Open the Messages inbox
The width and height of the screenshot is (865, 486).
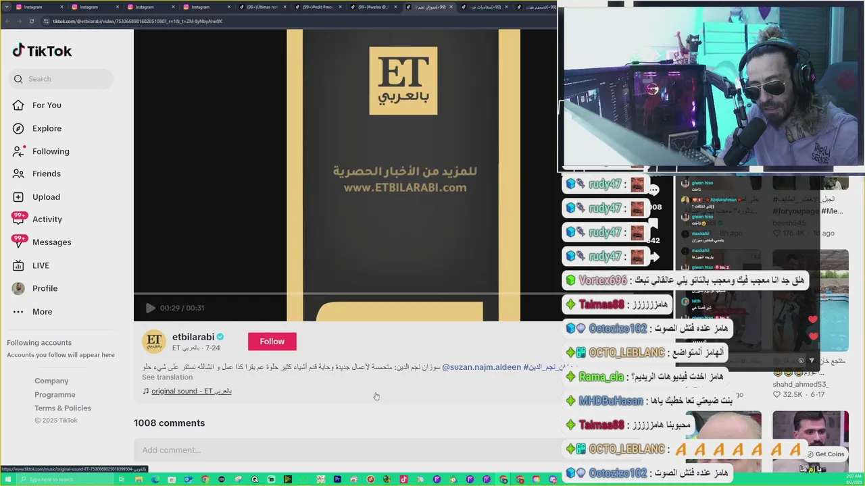click(x=51, y=242)
